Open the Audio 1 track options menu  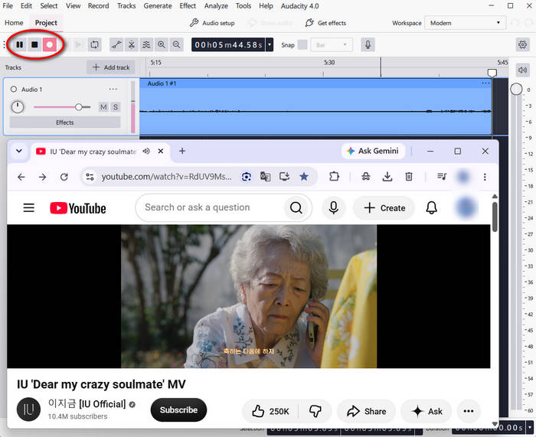pos(113,90)
